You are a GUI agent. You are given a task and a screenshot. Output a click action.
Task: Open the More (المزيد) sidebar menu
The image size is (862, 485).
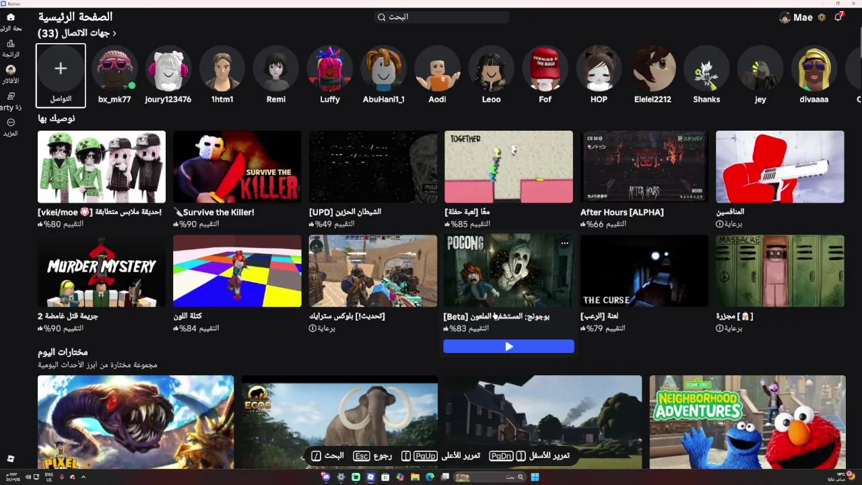(10, 123)
